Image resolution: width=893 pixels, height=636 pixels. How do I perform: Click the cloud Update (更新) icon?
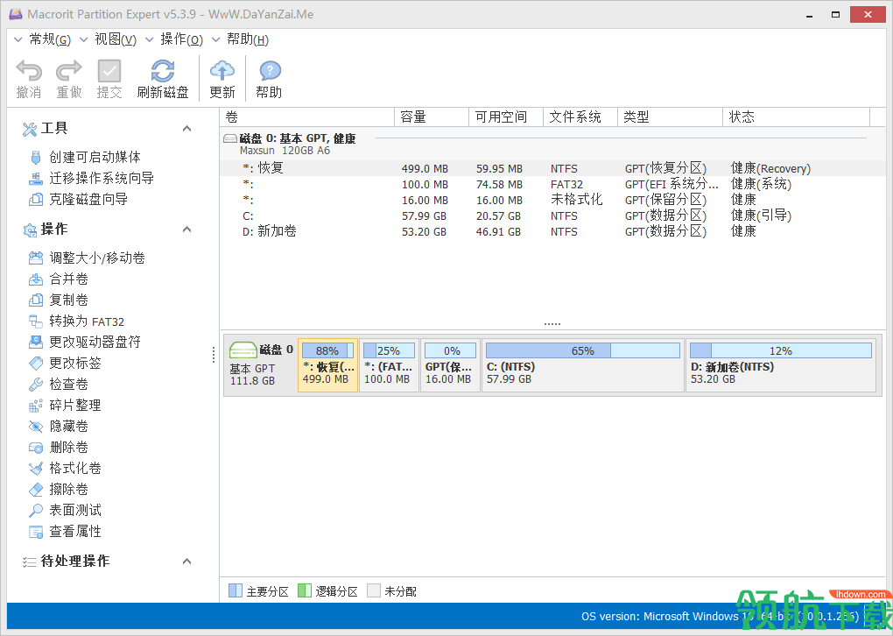click(222, 71)
